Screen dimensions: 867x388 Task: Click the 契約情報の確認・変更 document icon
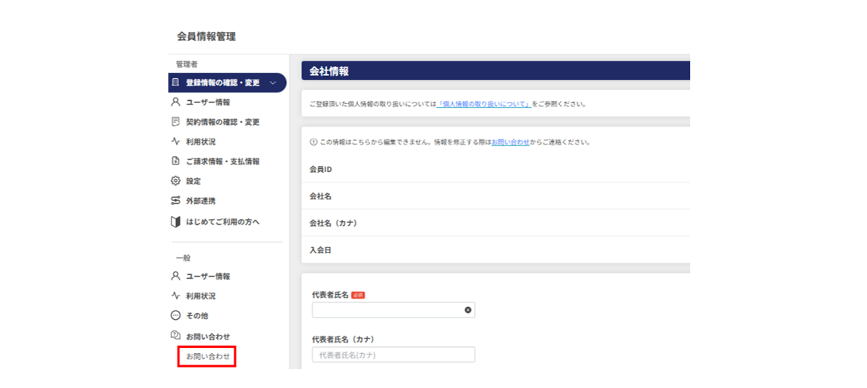click(175, 121)
